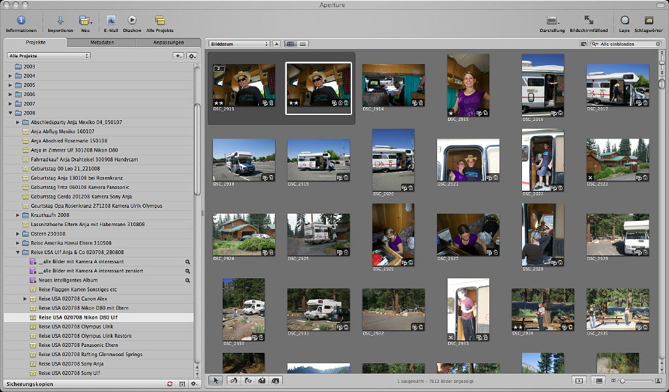Click the rotate left tool
The width and height of the screenshot is (669, 392).
233,380
